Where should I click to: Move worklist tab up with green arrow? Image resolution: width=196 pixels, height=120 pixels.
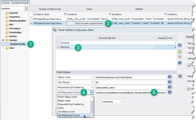click(180, 52)
